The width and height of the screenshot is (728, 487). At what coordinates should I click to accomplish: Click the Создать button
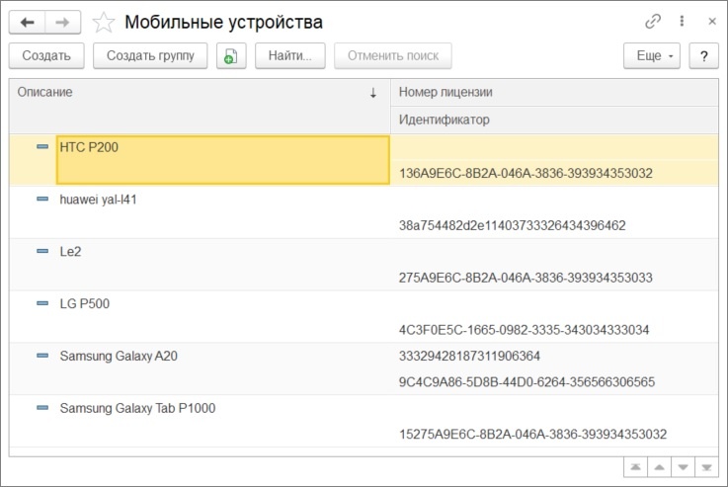[x=46, y=55]
